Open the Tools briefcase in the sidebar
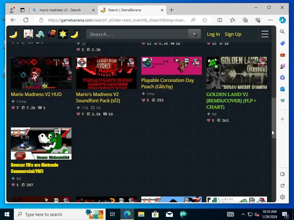 point(283,55)
